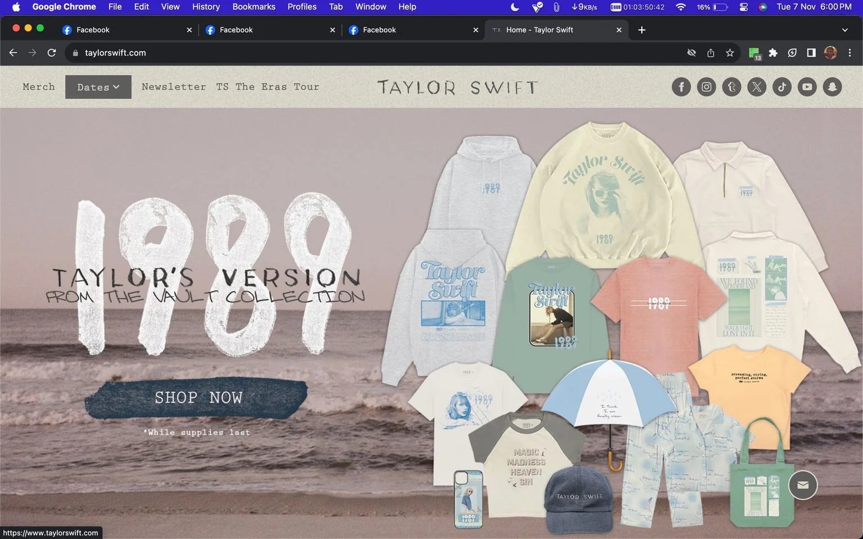Switch to the third Facebook tab

point(413,30)
